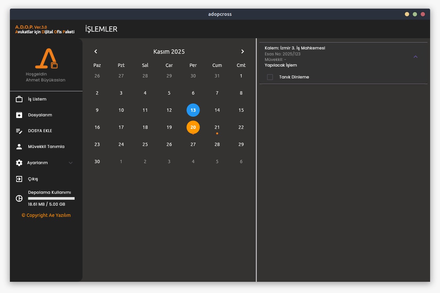The height and width of the screenshot is (293, 440).
Task: Click the person icon for Müvekkil Tanımla
Action: [19, 147]
